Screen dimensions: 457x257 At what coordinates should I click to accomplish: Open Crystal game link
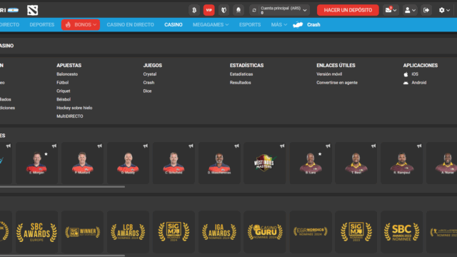[150, 74]
